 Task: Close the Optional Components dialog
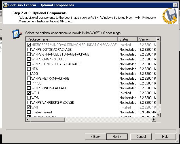tap(175, 5)
